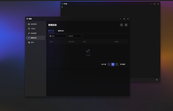Open the MFA settings page
The height and width of the screenshot is (111, 173).
36,42
